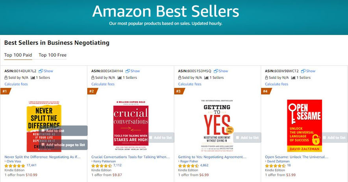Check 'Add to list' on Never Split the Difference

tap(43, 131)
